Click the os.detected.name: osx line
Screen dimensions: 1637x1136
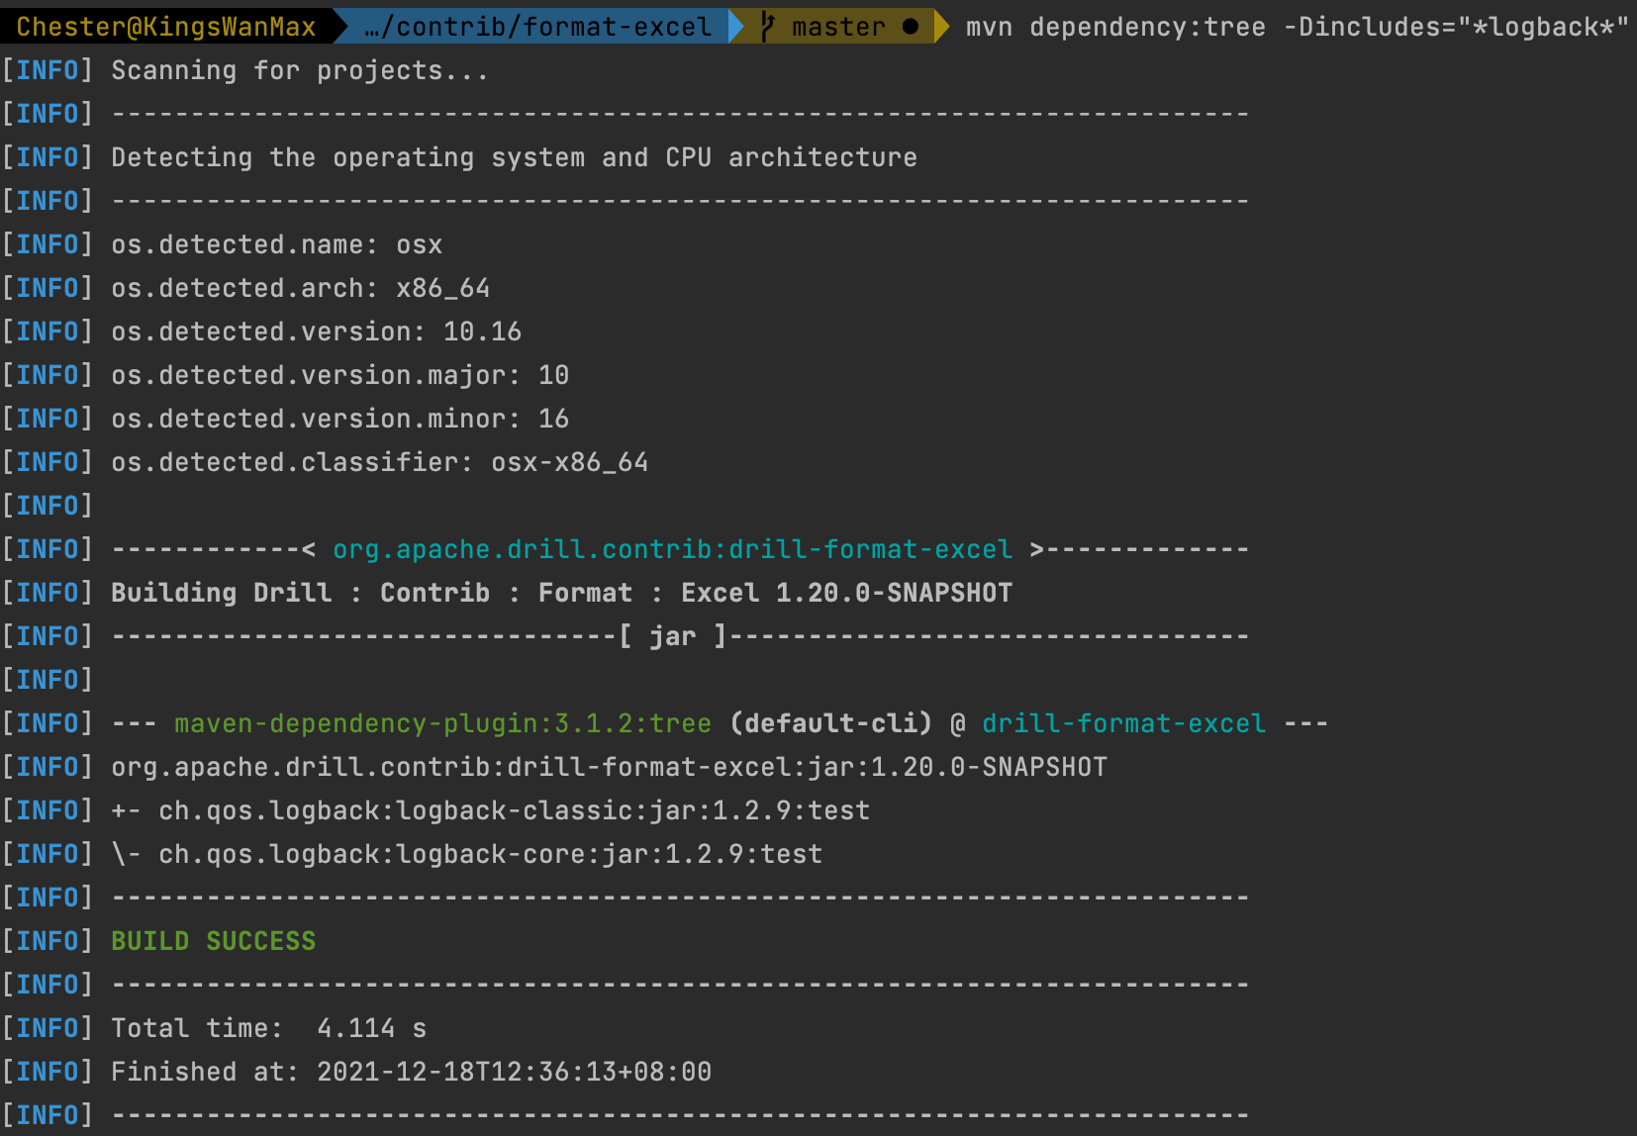coord(276,244)
